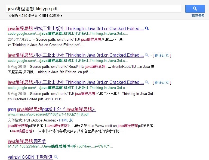Viewport: 209px width, 160px height.
Task: Open the second result title dated 5 Aug with Read/TIJ
Action: 76,55
